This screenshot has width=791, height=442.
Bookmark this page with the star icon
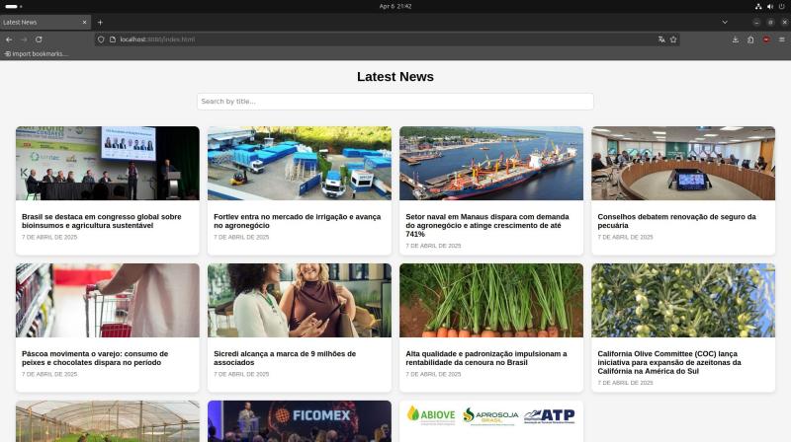point(673,39)
